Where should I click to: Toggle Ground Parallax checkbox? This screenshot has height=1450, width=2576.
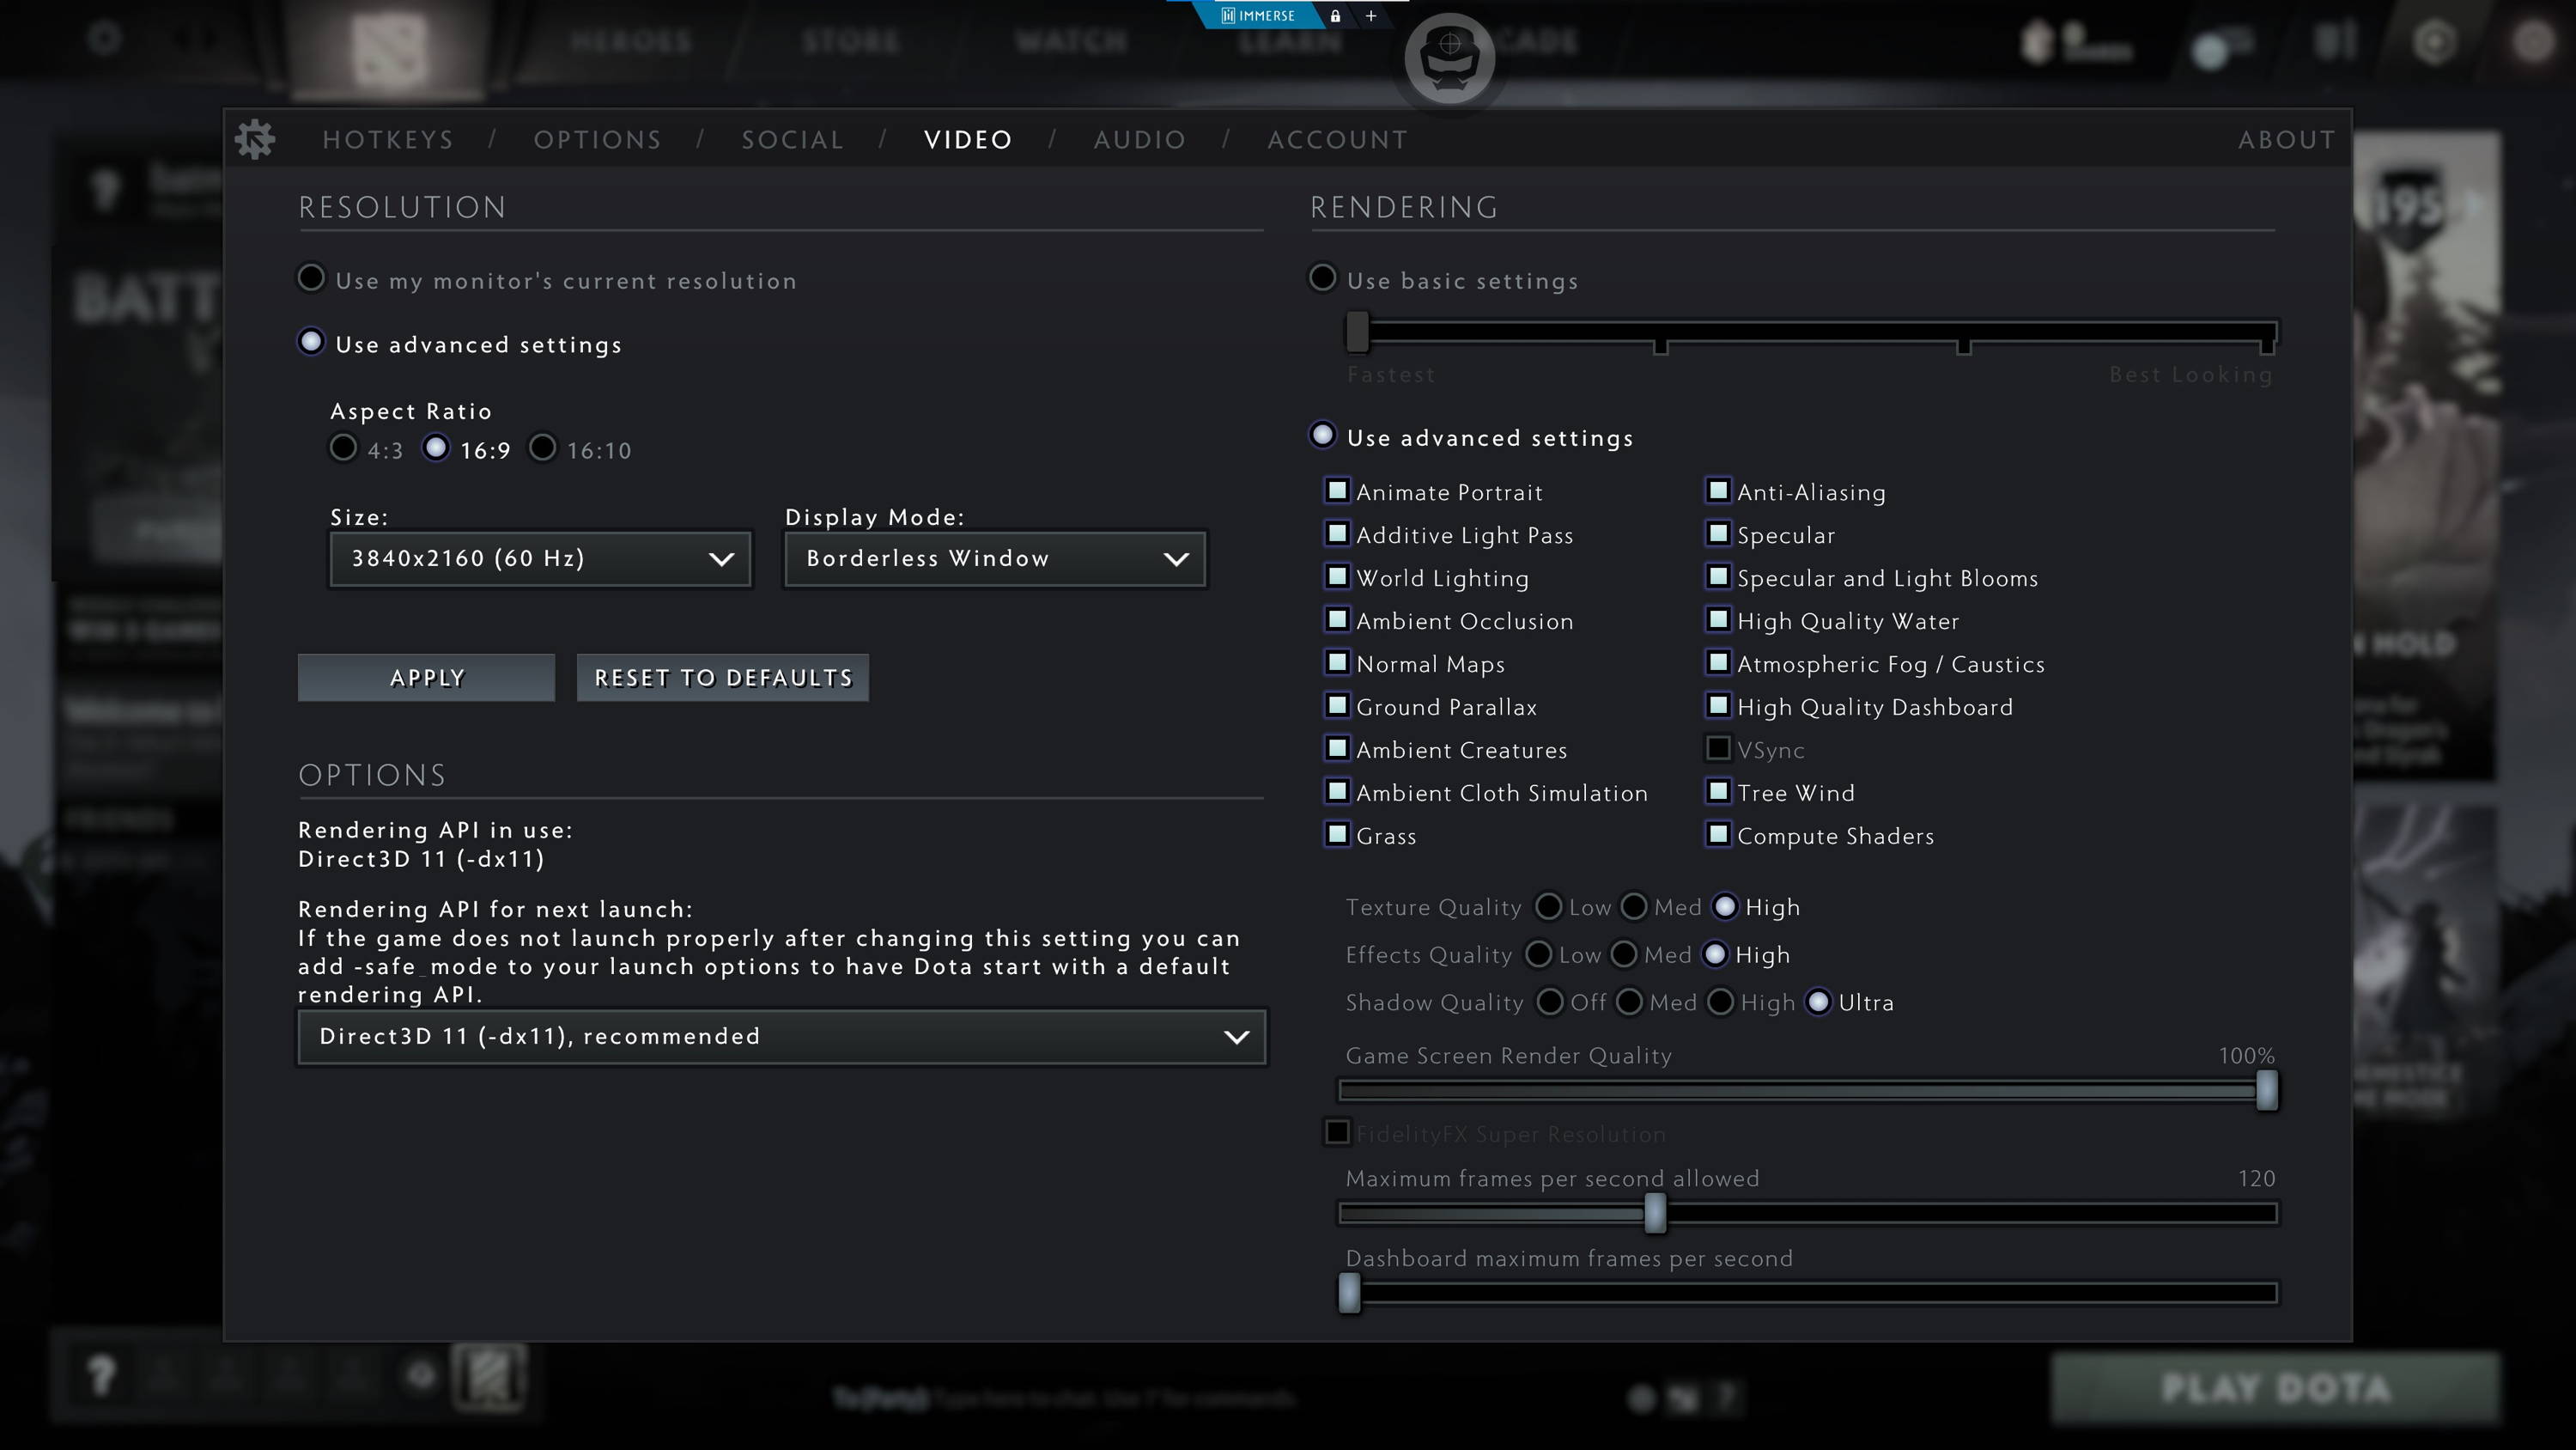point(1337,705)
